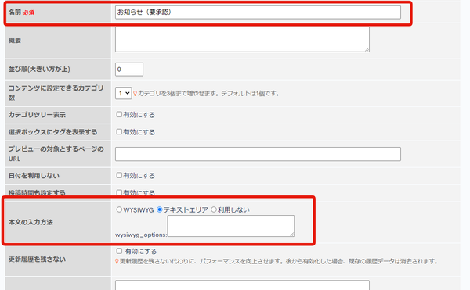Enable 投稿時間も設定する checkbox
This screenshot has height=290, width=470.
click(119, 192)
